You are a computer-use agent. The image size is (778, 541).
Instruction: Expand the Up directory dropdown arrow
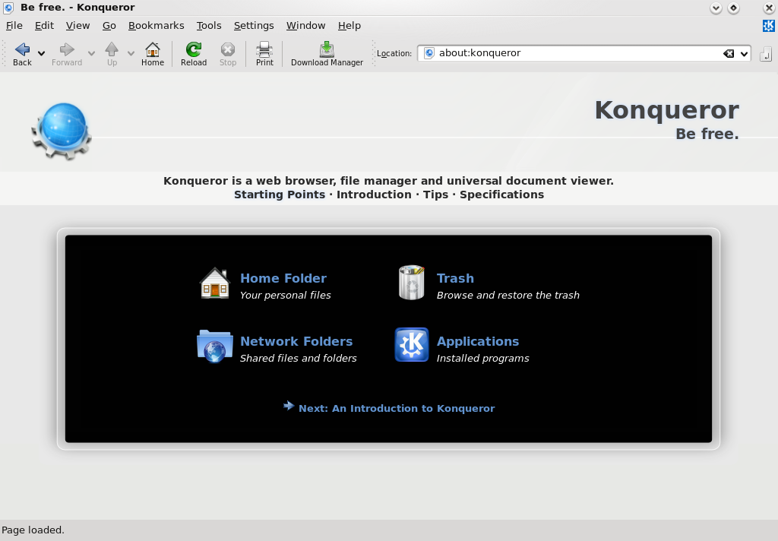(x=131, y=53)
